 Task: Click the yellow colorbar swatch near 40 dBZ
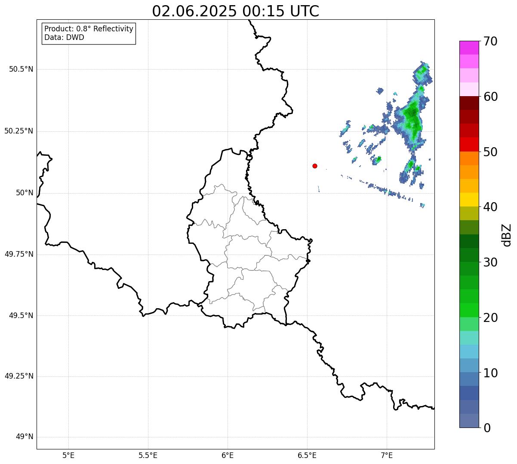tap(469, 200)
